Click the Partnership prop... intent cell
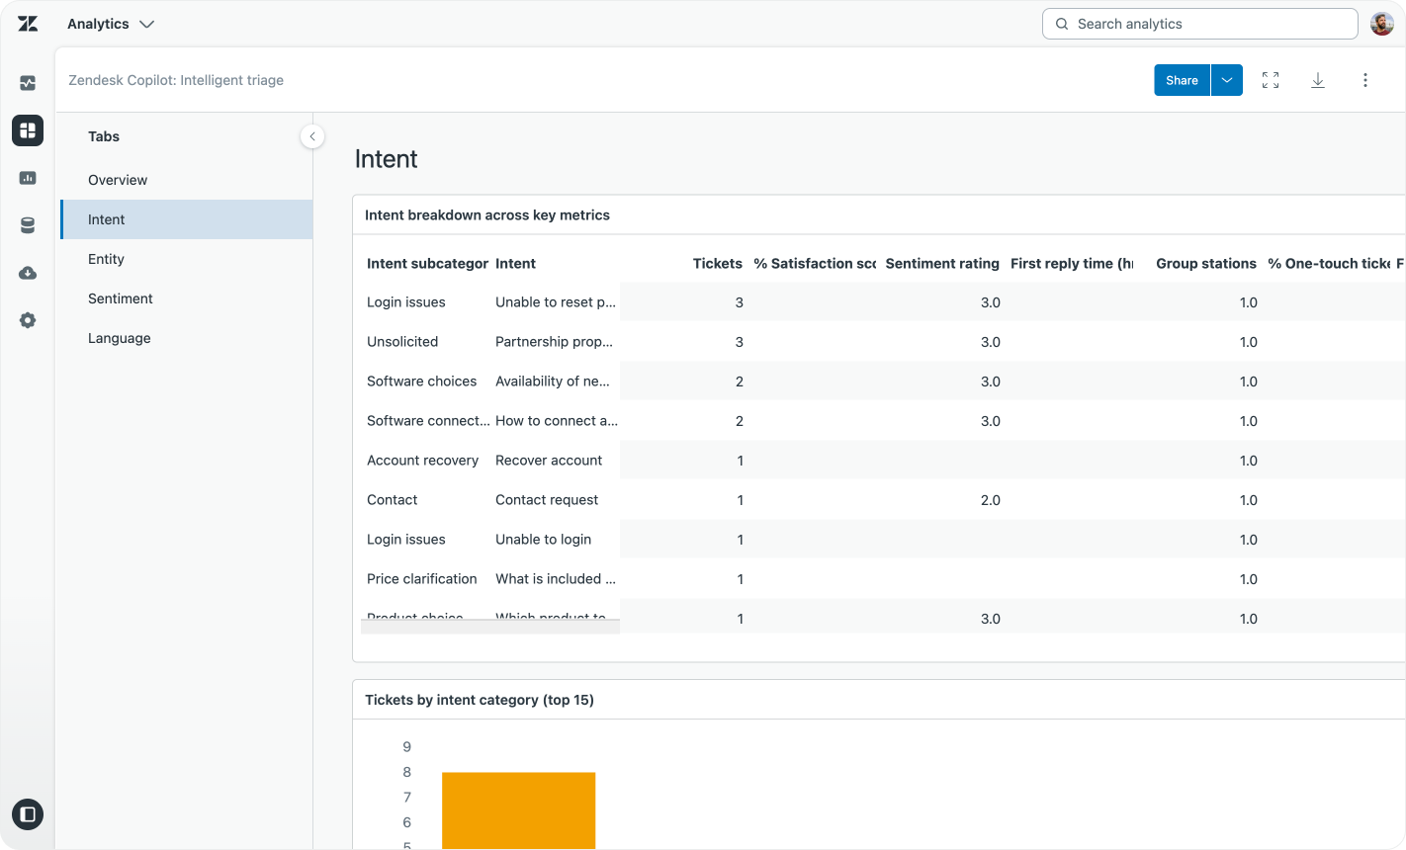Screen dimensions: 1406x850 pyautogui.click(x=554, y=342)
